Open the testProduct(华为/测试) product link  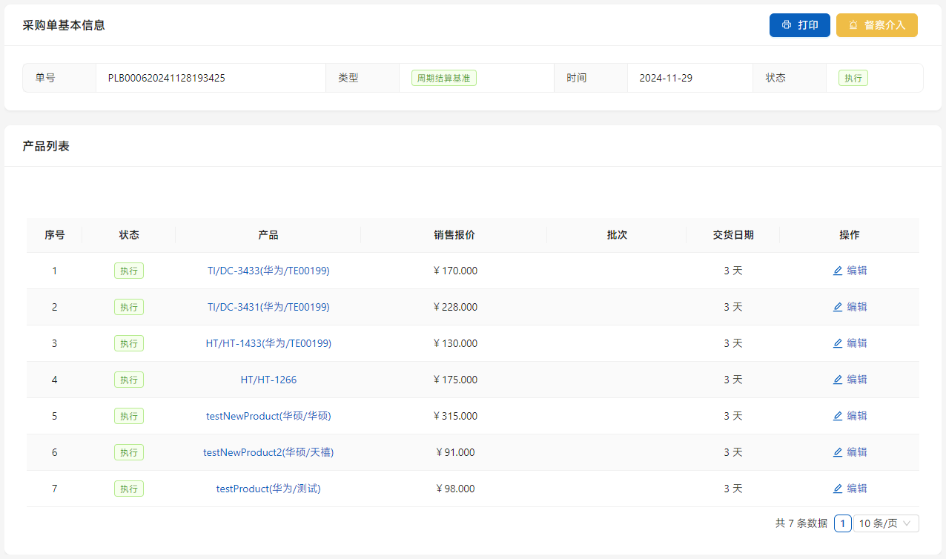pos(268,489)
